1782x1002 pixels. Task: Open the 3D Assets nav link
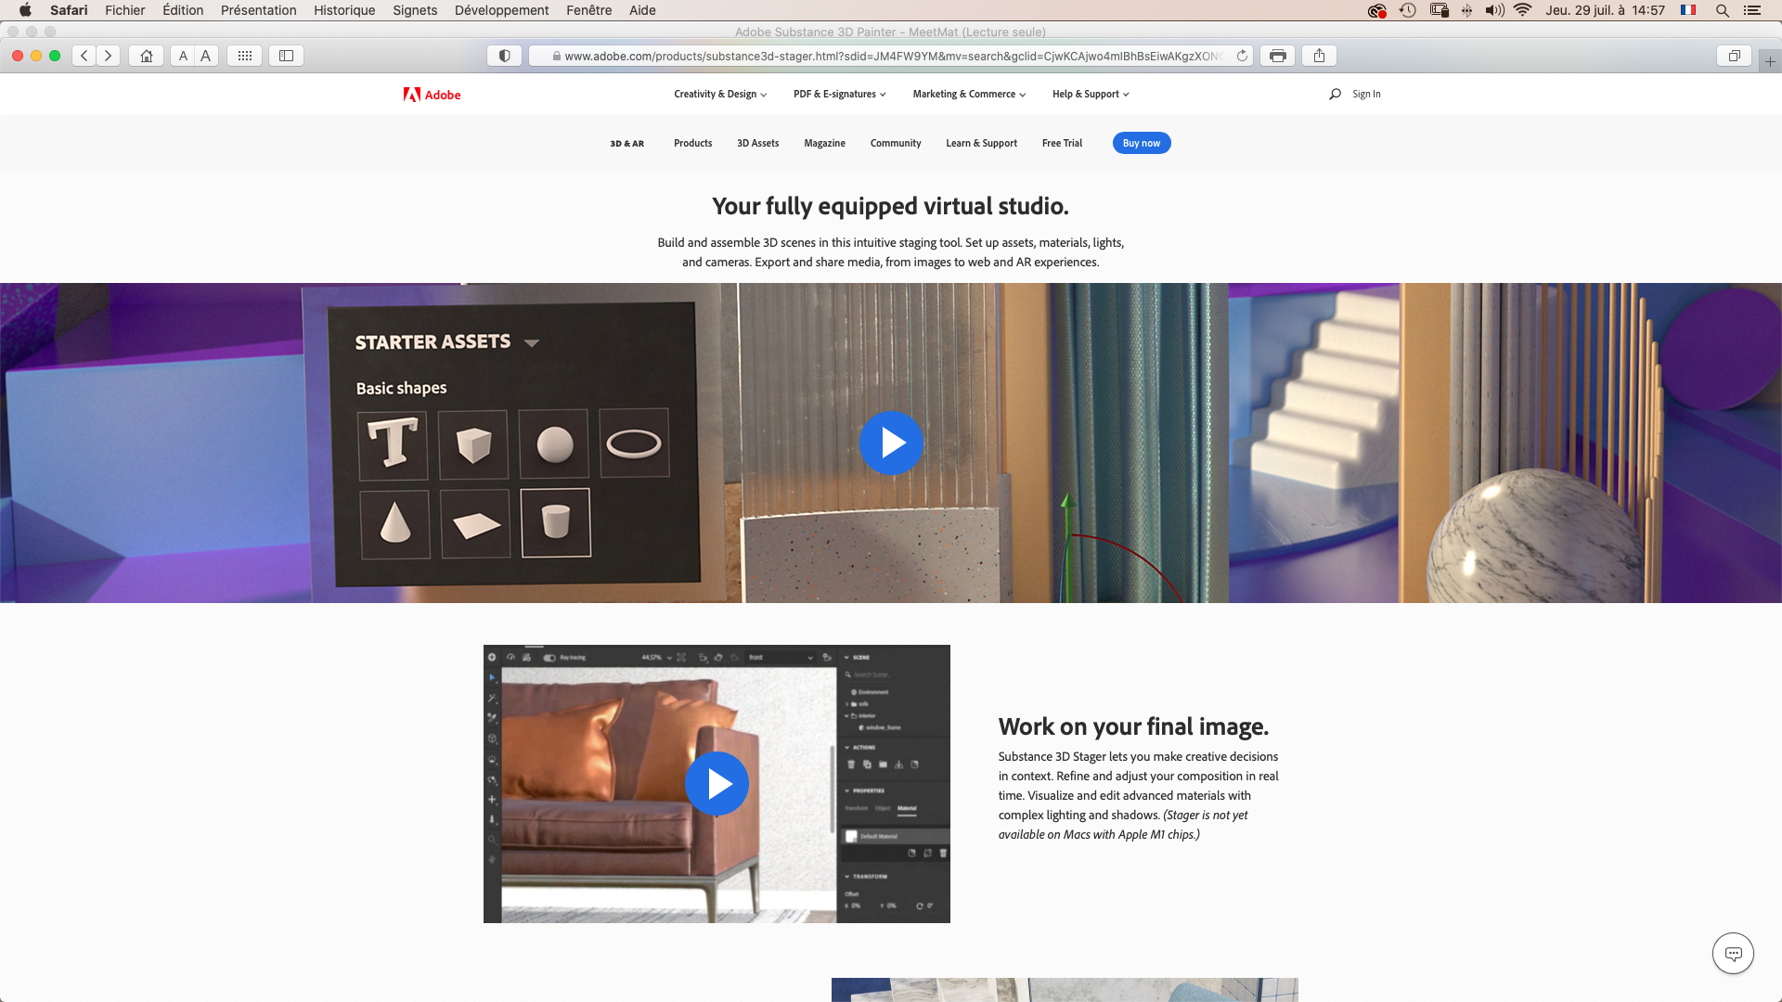[758, 143]
